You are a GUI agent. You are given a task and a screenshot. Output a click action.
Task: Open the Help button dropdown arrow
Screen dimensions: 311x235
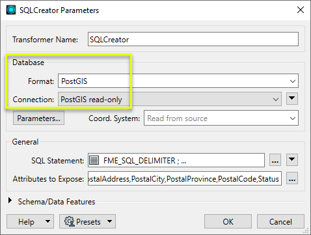[x=47, y=221]
